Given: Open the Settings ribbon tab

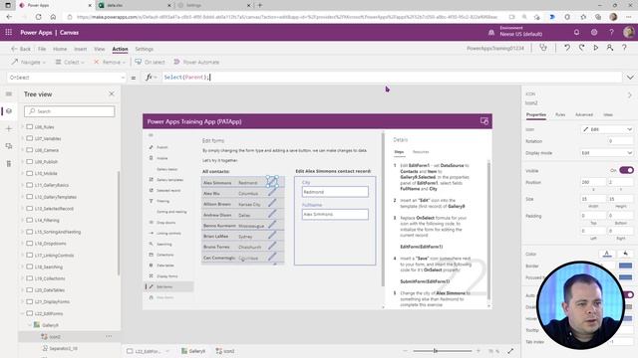Looking at the screenshot, I should 144,49.
